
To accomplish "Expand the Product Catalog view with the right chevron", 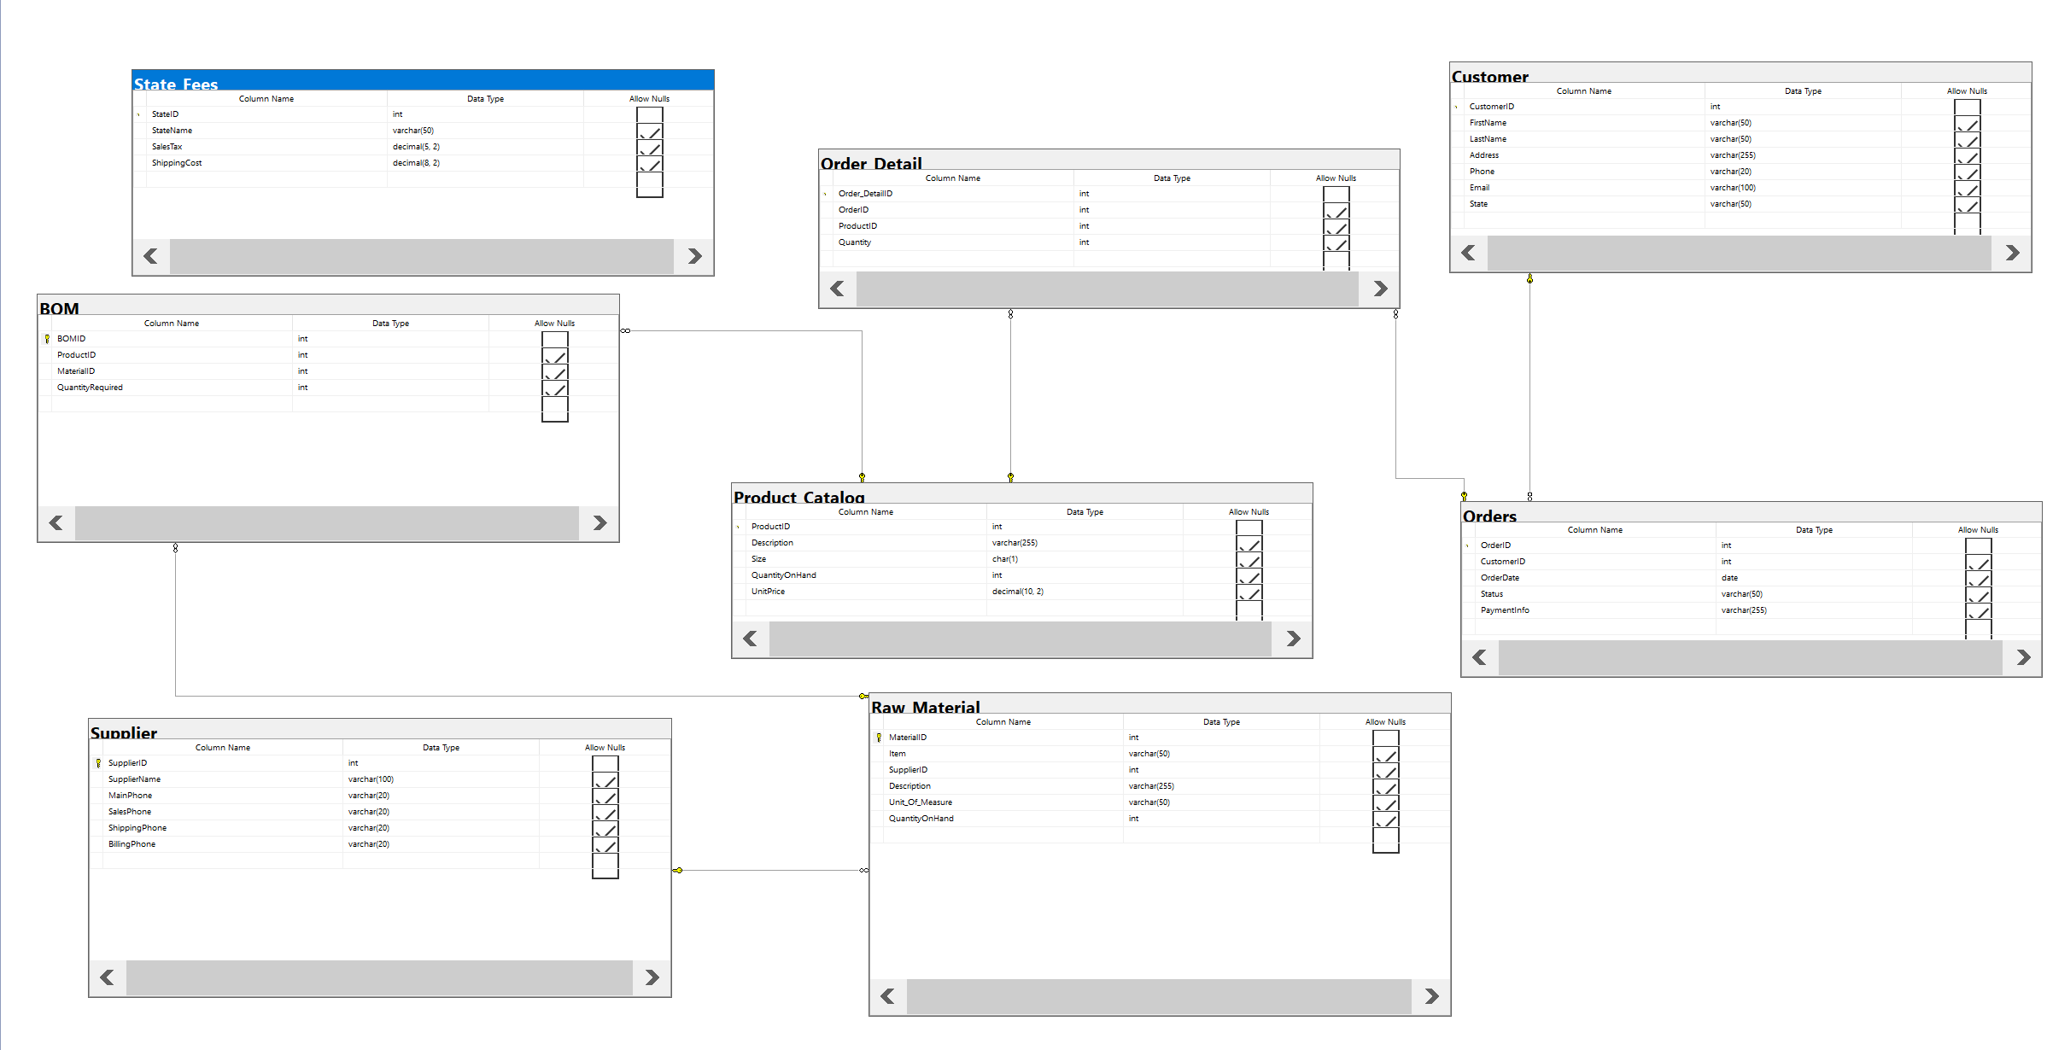I will [1293, 639].
